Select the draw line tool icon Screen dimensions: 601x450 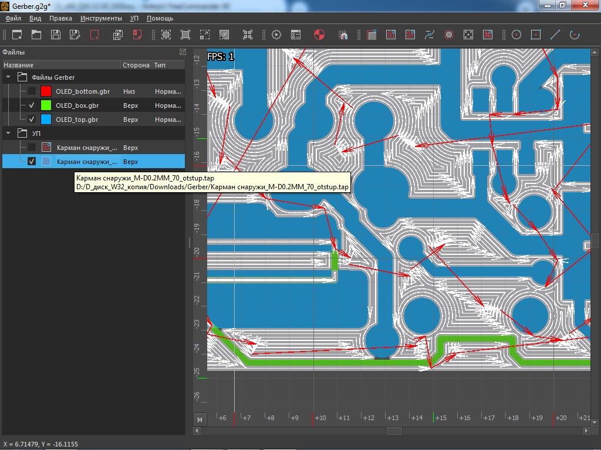pyautogui.click(x=555, y=35)
